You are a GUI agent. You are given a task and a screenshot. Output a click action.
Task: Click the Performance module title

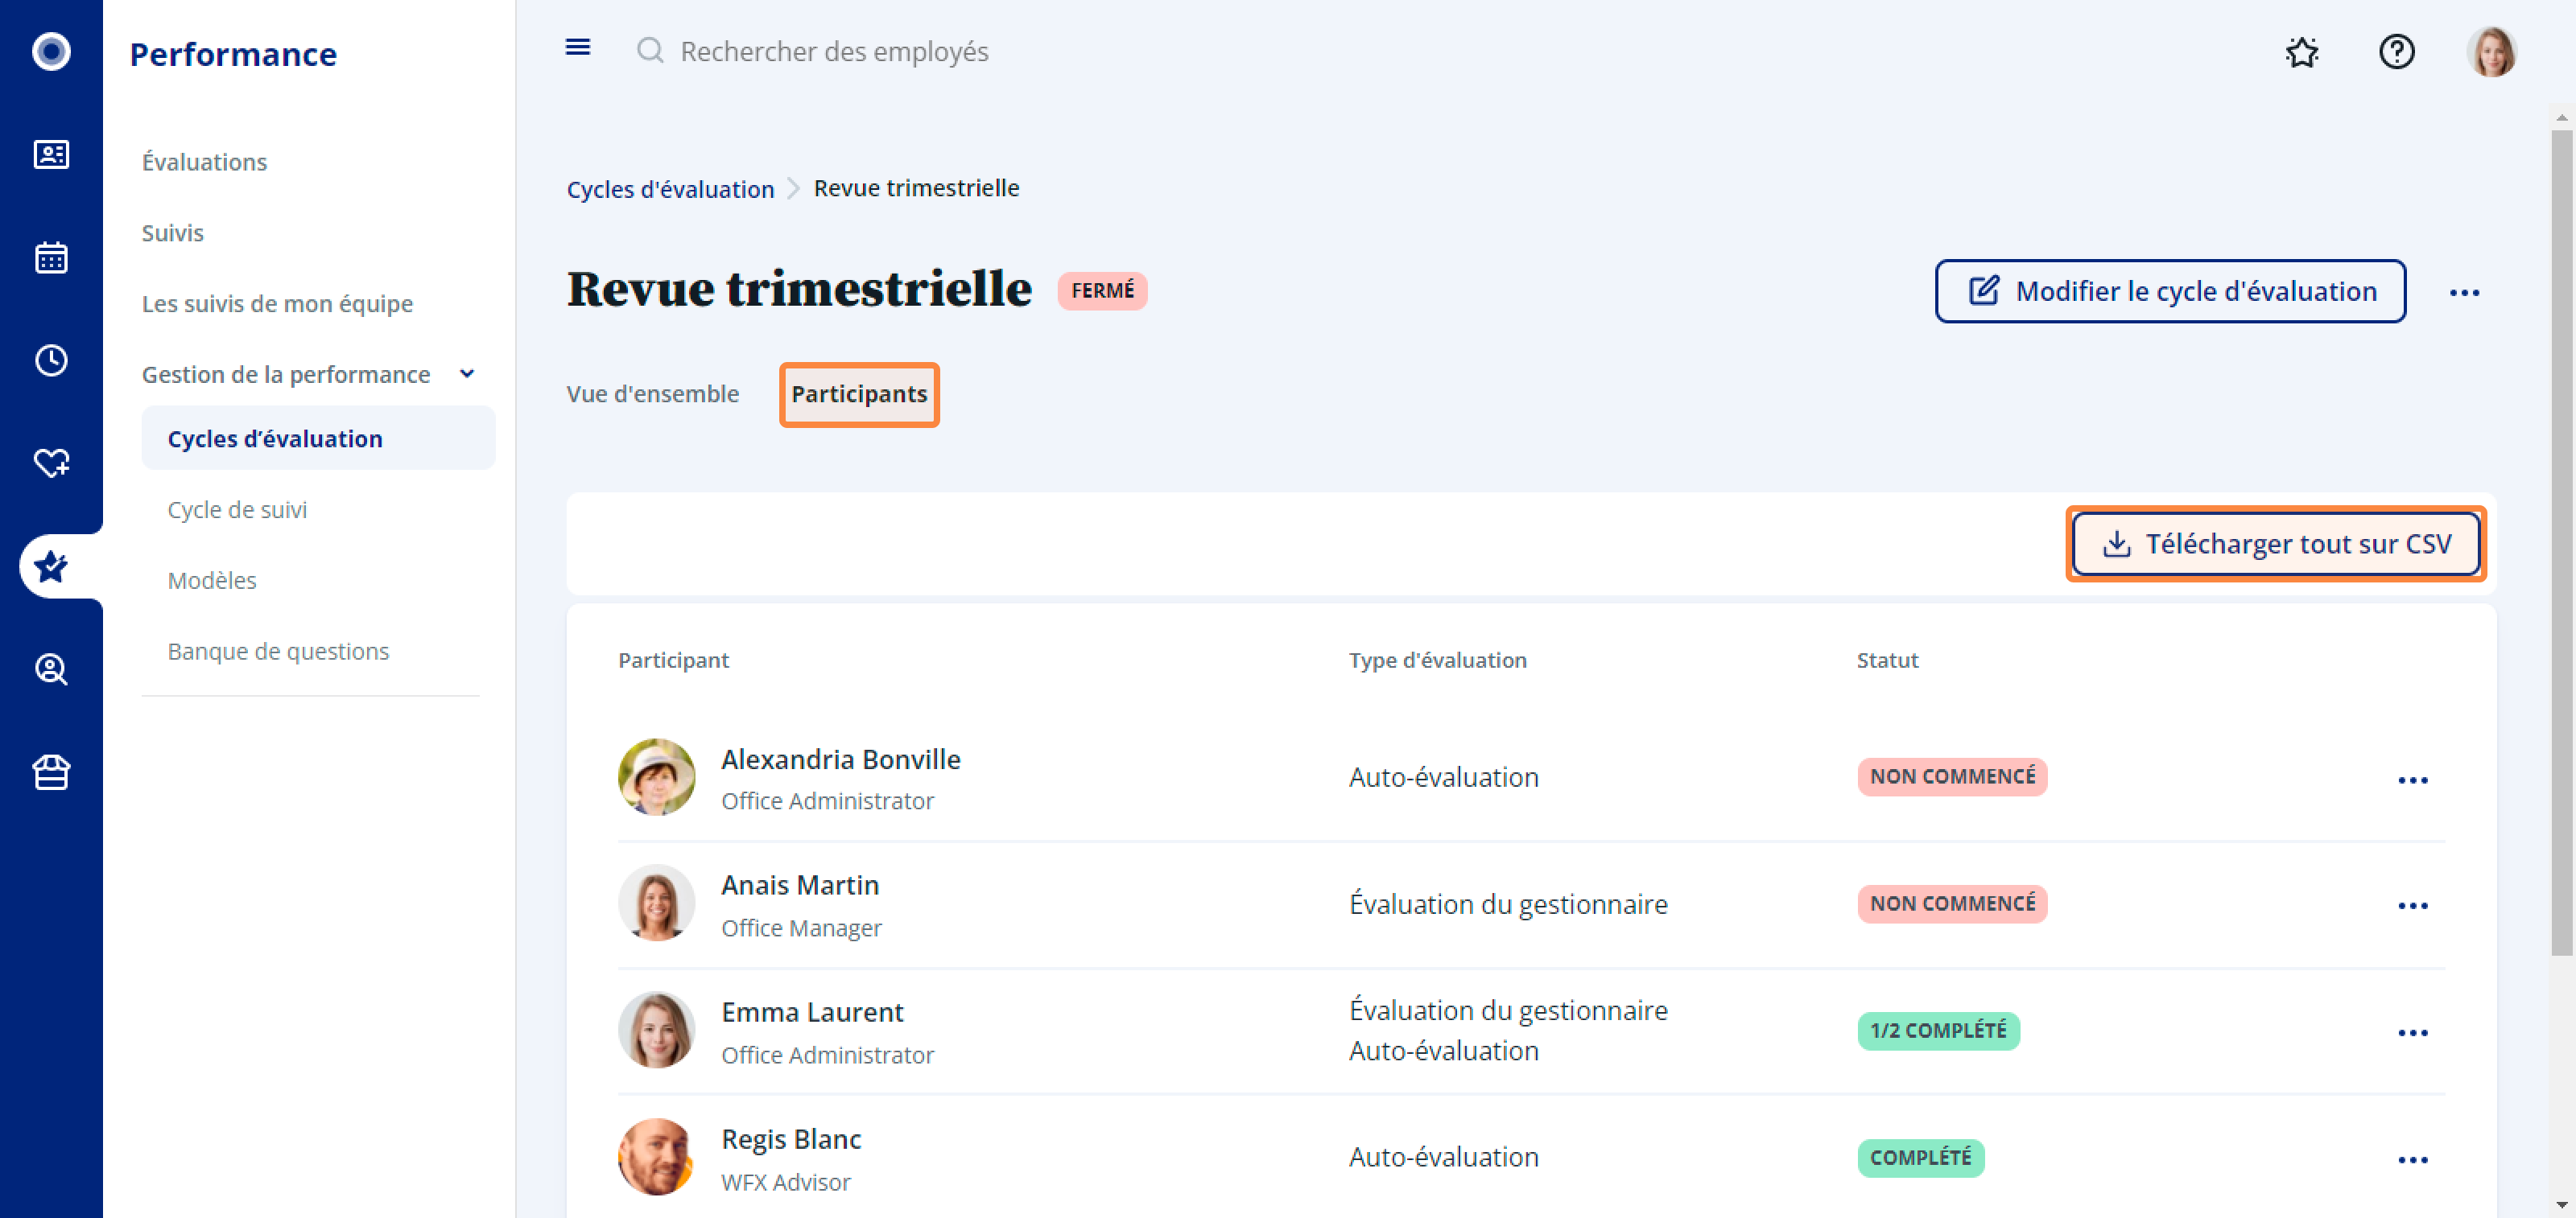[x=233, y=54]
